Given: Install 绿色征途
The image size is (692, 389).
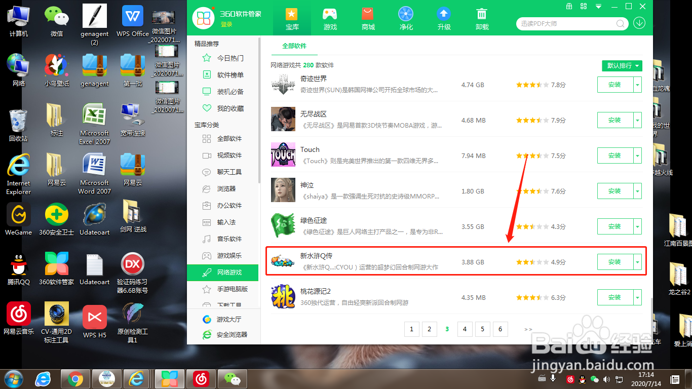Looking at the screenshot, I should (615, 226).
